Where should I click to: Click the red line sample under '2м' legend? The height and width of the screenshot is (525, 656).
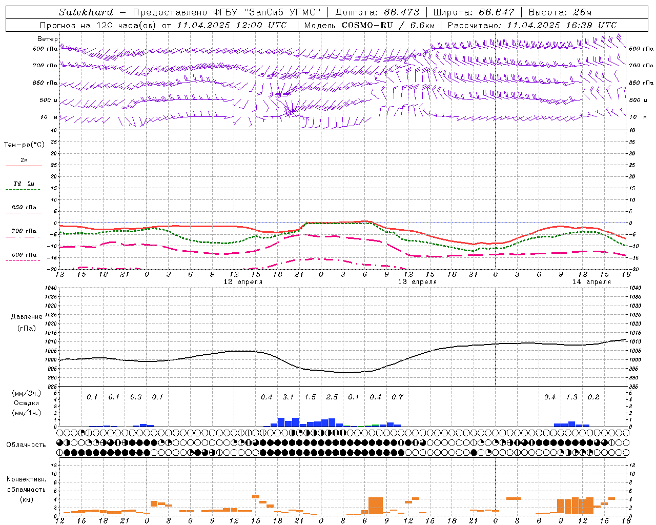tap(24, 166)
